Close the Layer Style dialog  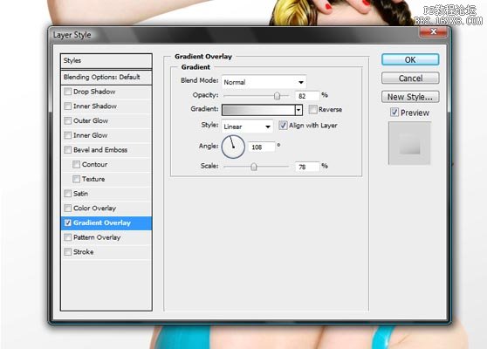click(x=434, y=31)
